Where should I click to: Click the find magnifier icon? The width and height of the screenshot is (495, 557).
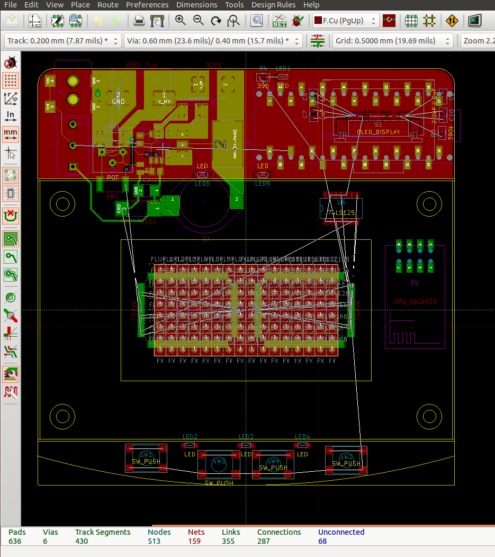(257, 21)
